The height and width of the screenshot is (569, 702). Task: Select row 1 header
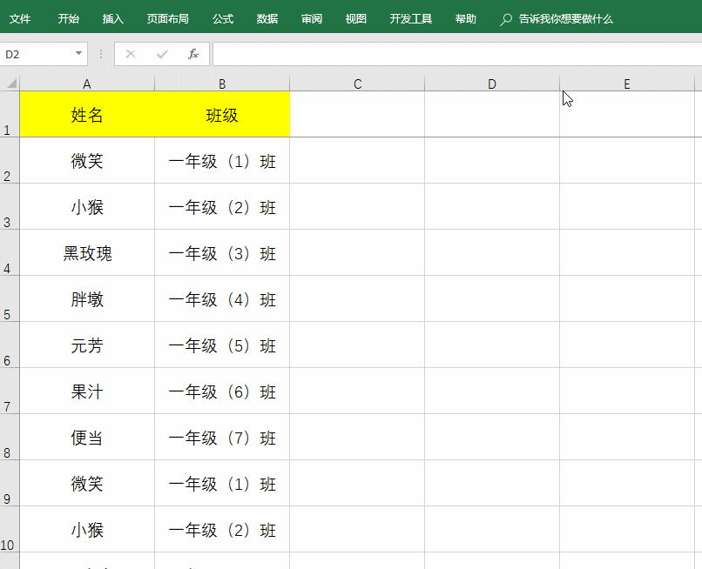(10, 114)
